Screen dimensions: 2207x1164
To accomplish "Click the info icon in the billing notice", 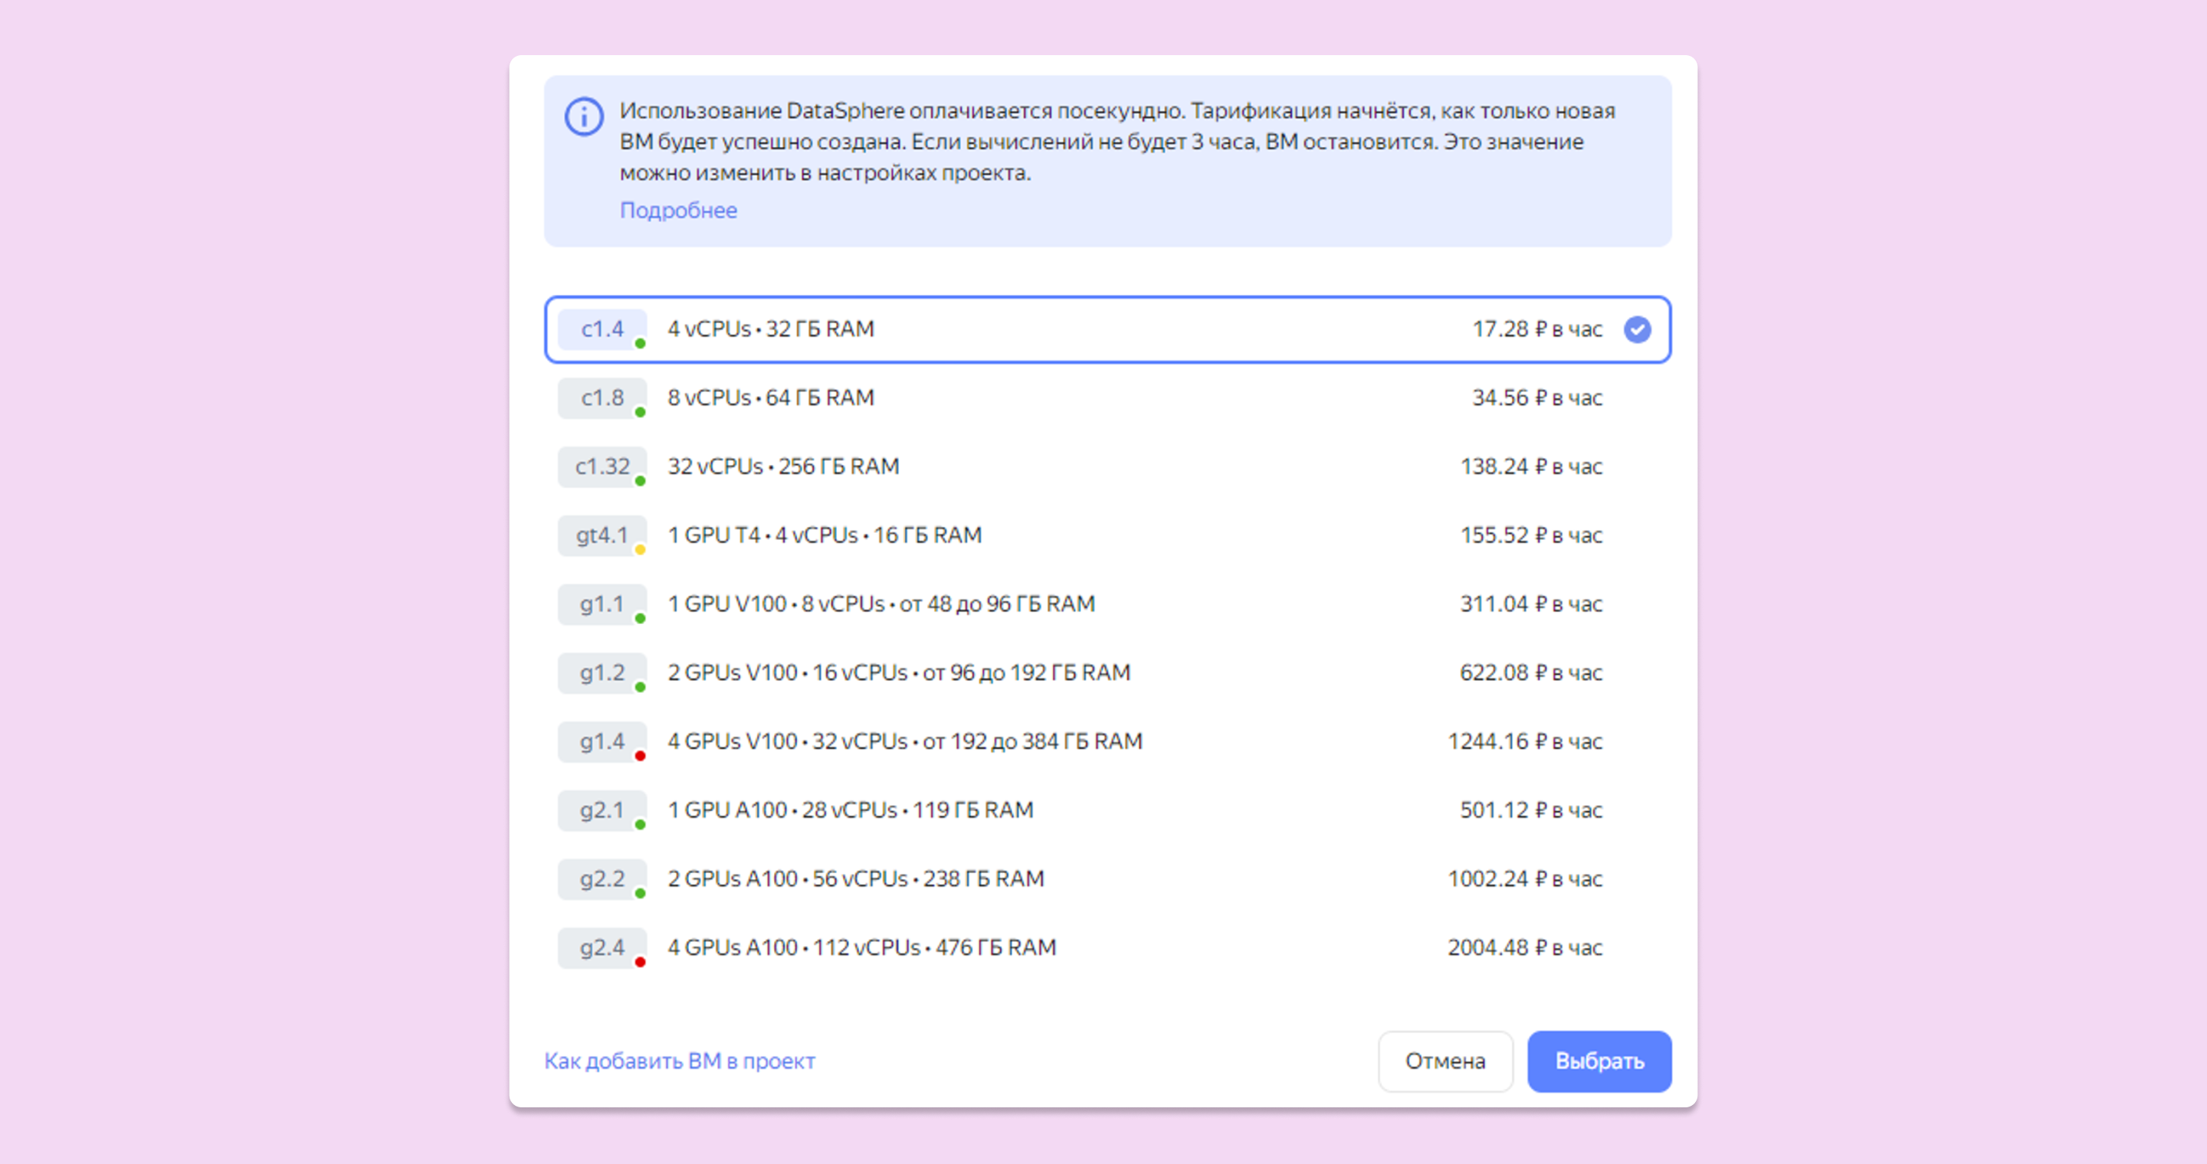I will 583,116.
